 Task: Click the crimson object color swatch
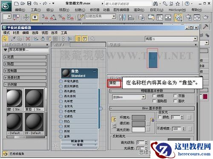[x=205, y=97]
